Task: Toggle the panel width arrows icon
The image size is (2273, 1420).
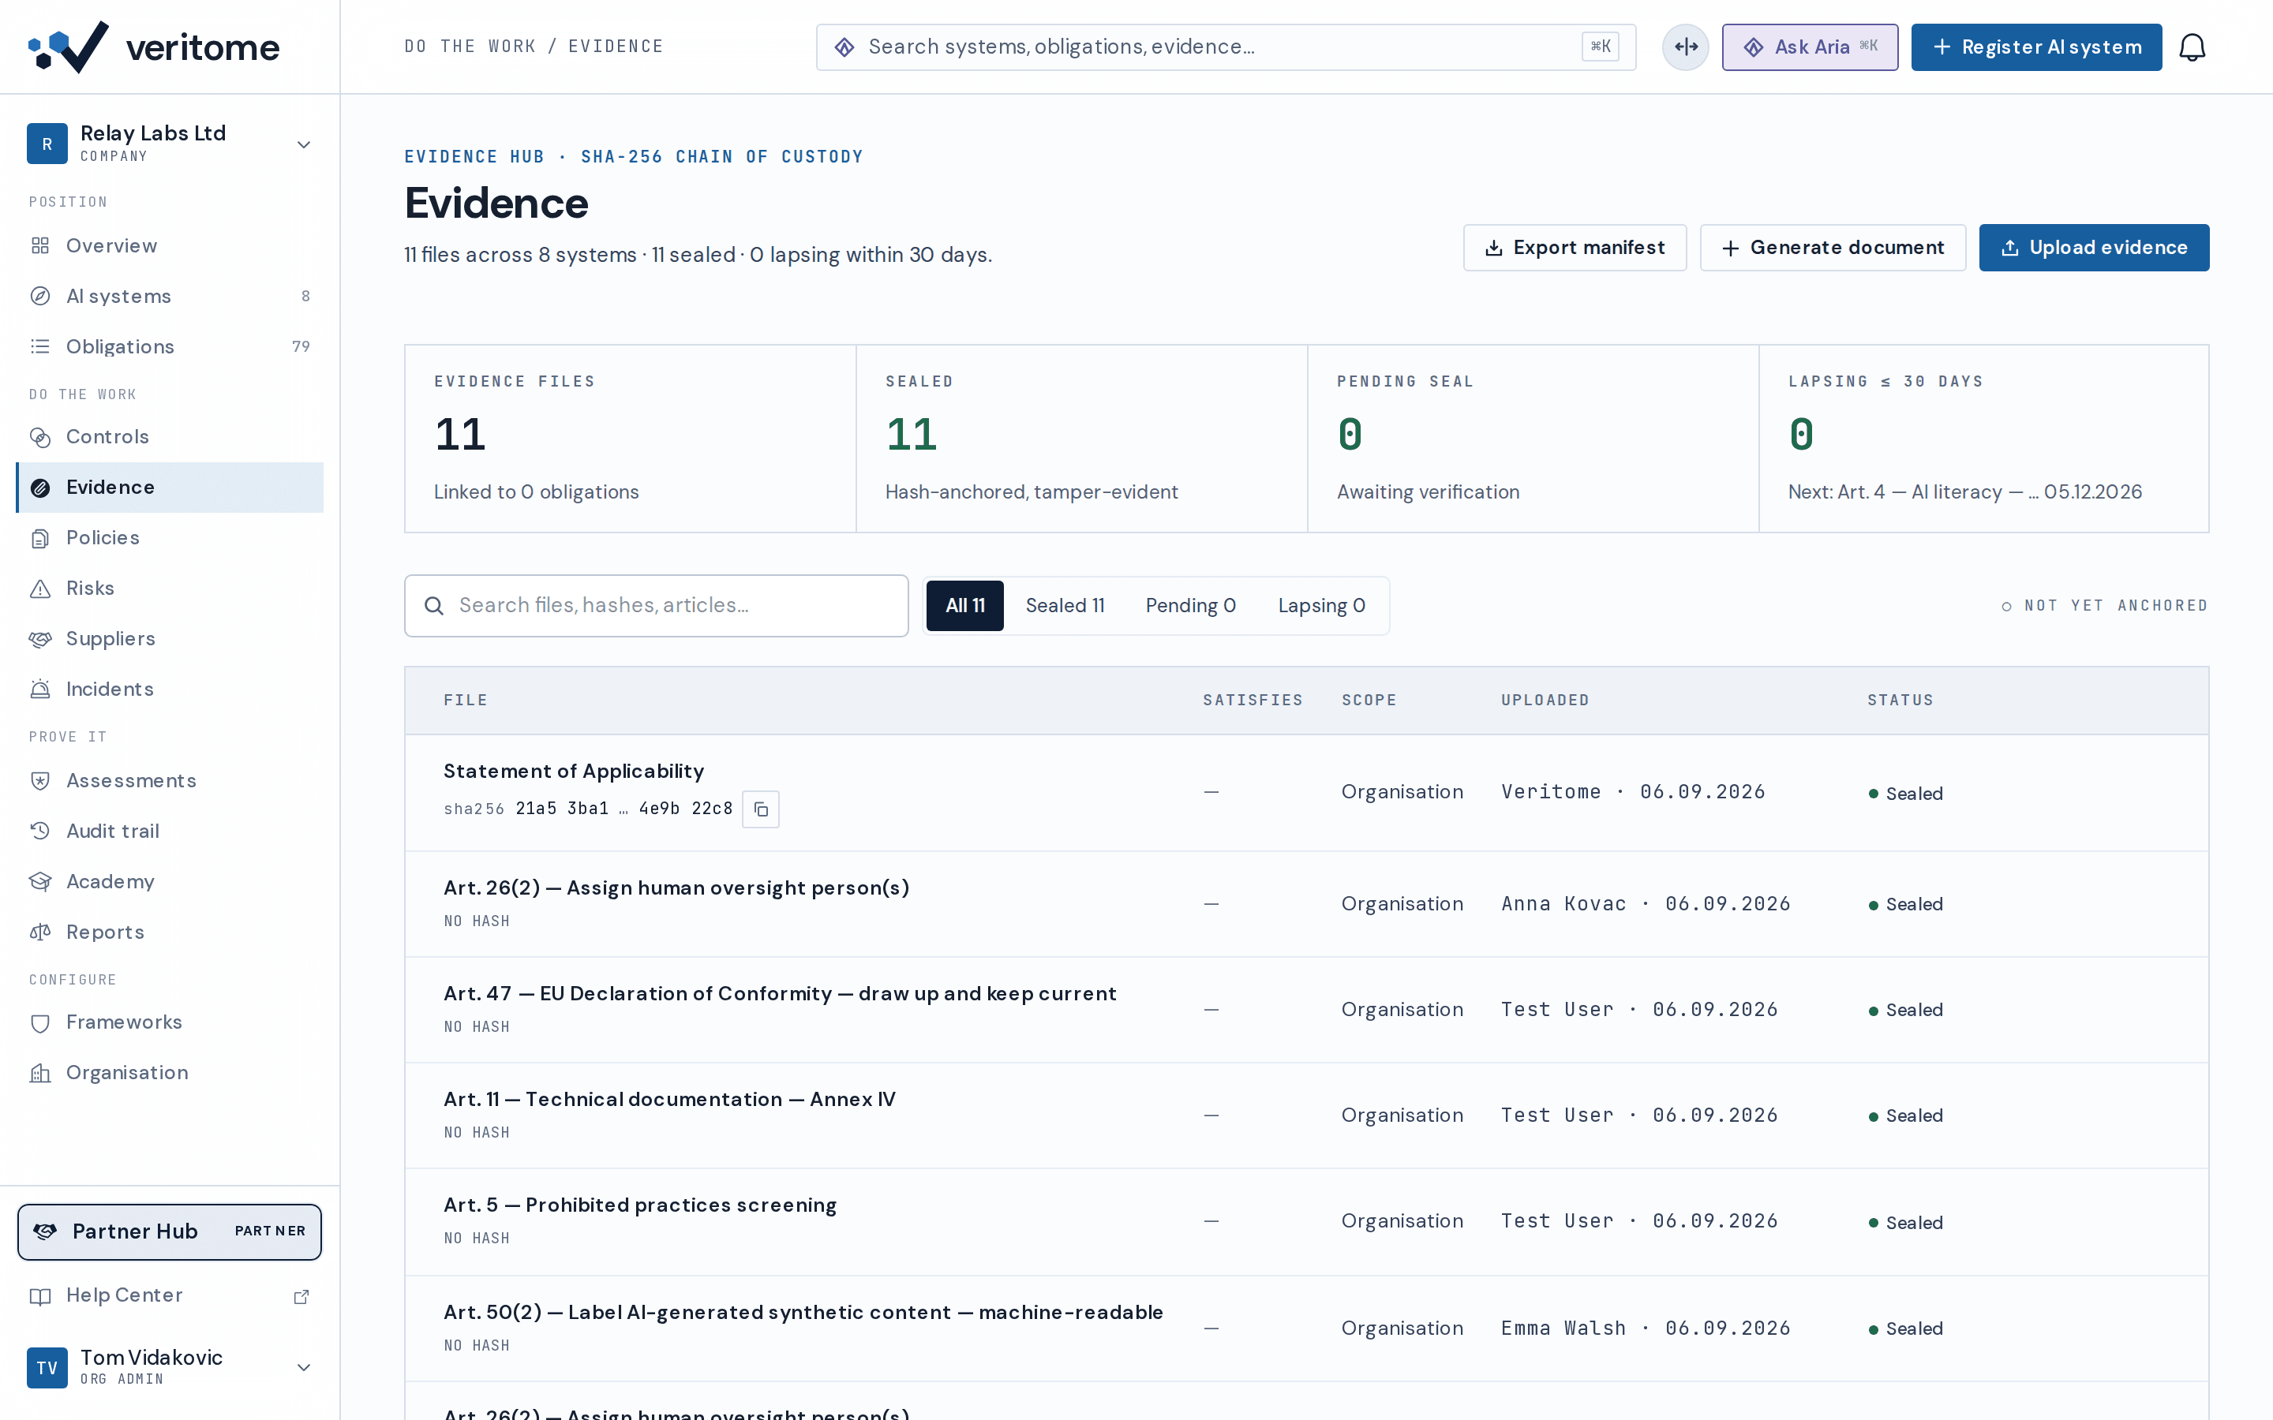Action: pos(1686,47)
